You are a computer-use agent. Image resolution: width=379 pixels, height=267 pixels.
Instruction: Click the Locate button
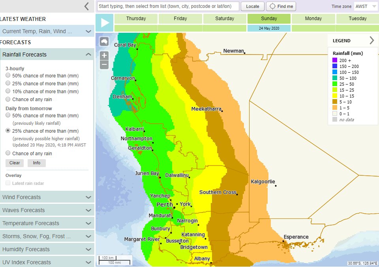[x=253, y=6]
